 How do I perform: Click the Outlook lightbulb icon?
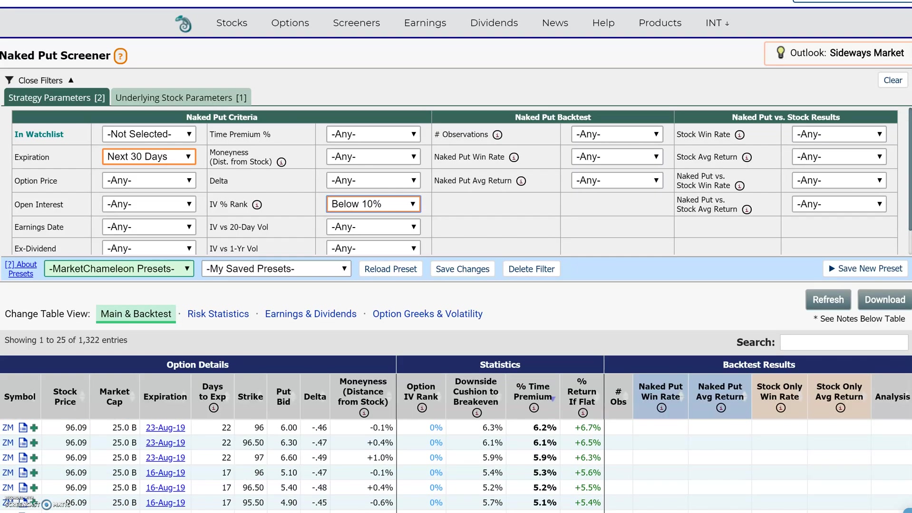(x=780, y=52)
